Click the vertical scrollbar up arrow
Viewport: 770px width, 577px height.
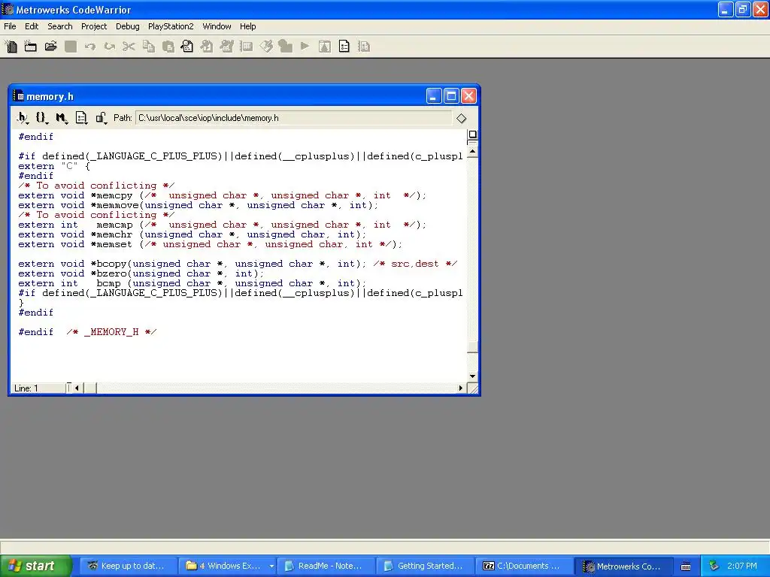472,152
